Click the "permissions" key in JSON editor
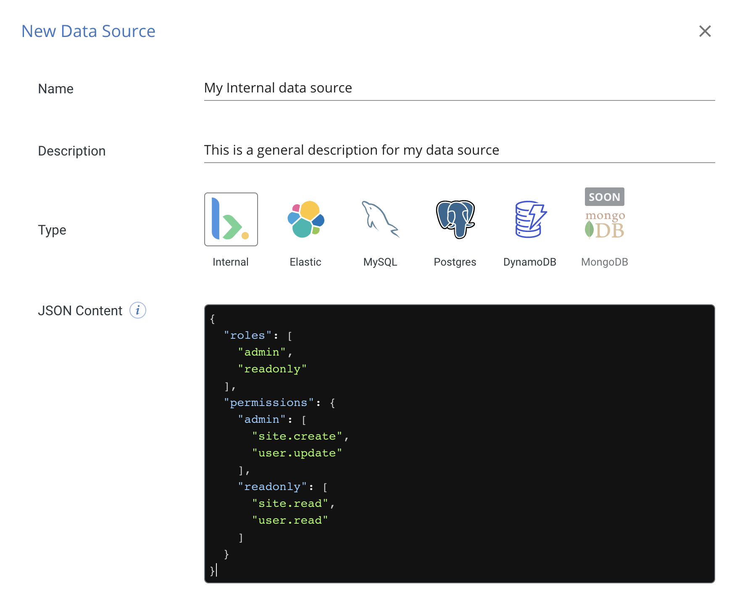Viewport: 753px width, 601px height. 269,403
